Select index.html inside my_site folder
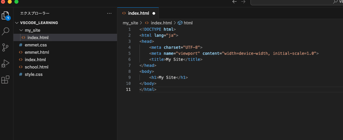 [65, 37]
